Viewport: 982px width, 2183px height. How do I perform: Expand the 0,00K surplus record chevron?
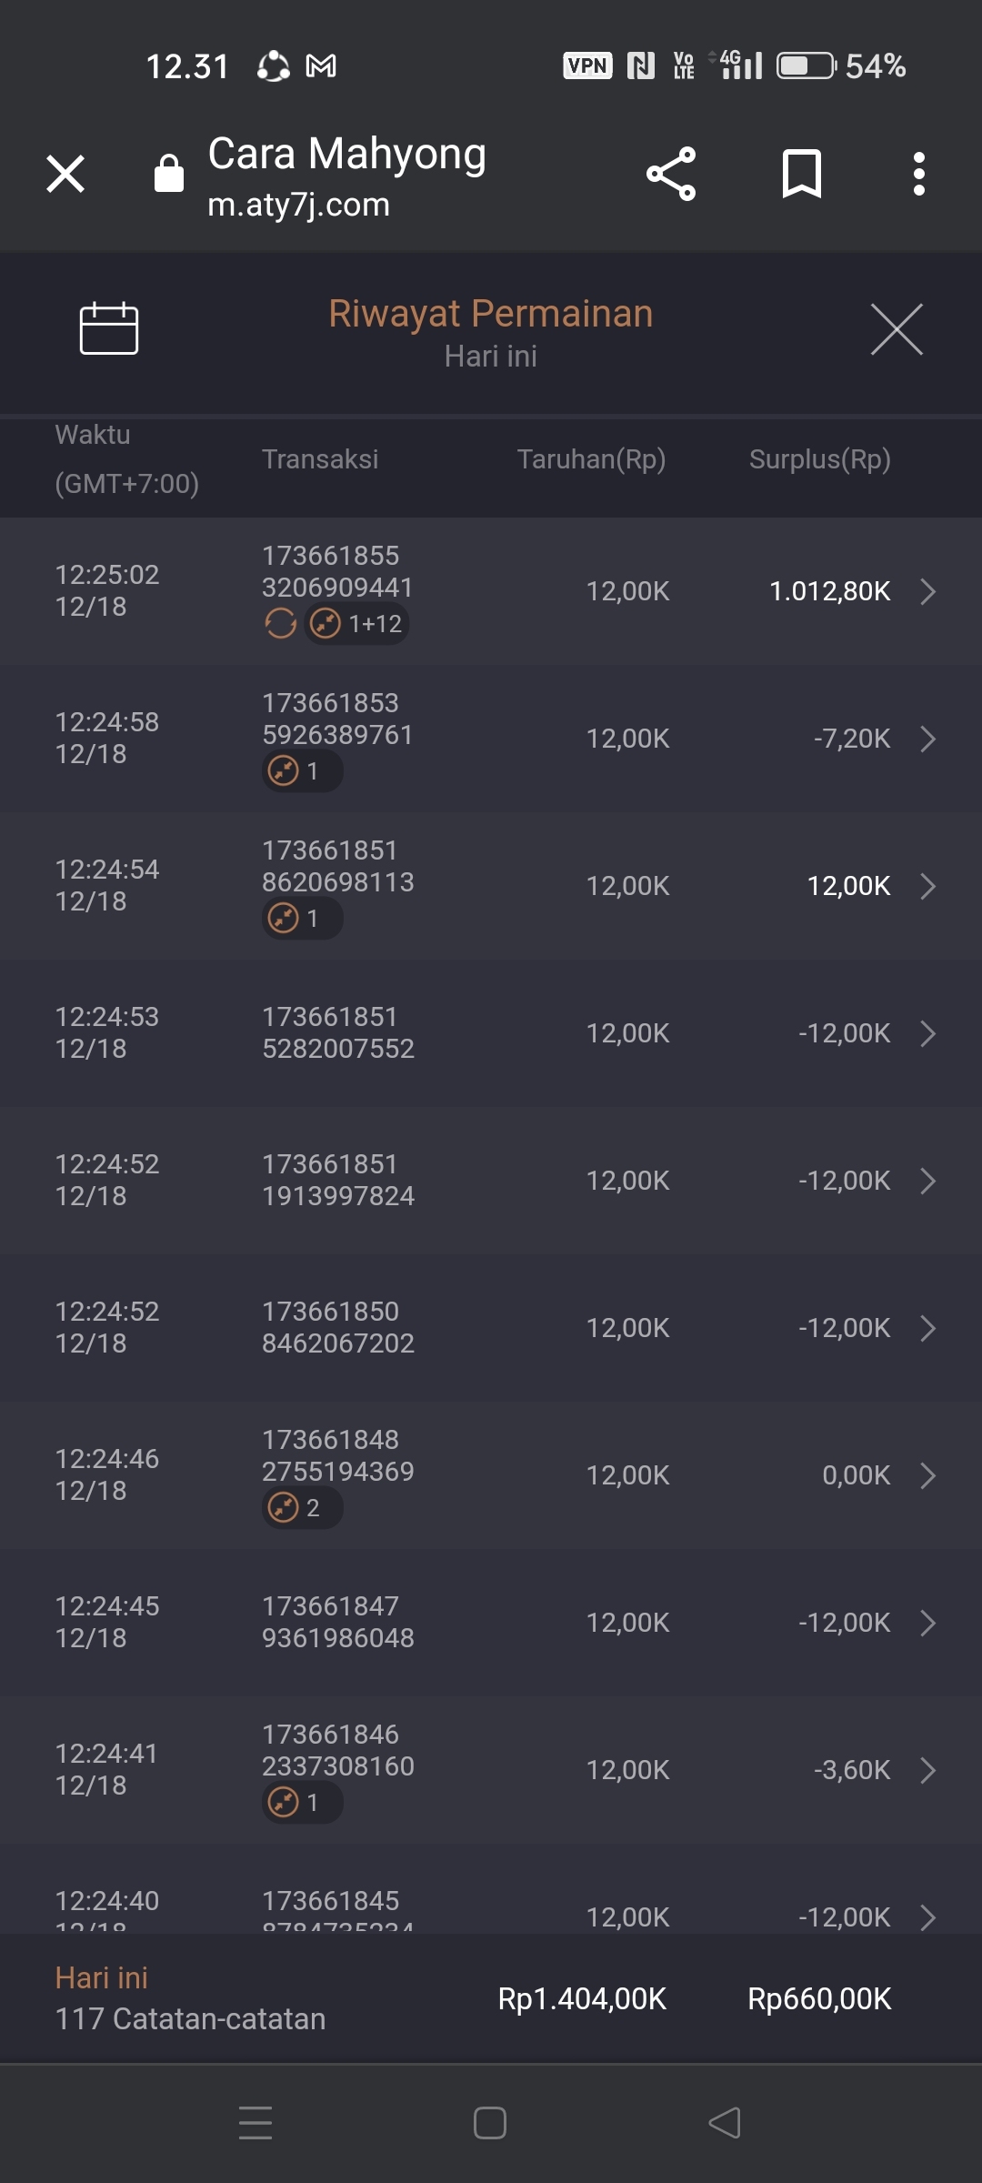click(928, 1475)
